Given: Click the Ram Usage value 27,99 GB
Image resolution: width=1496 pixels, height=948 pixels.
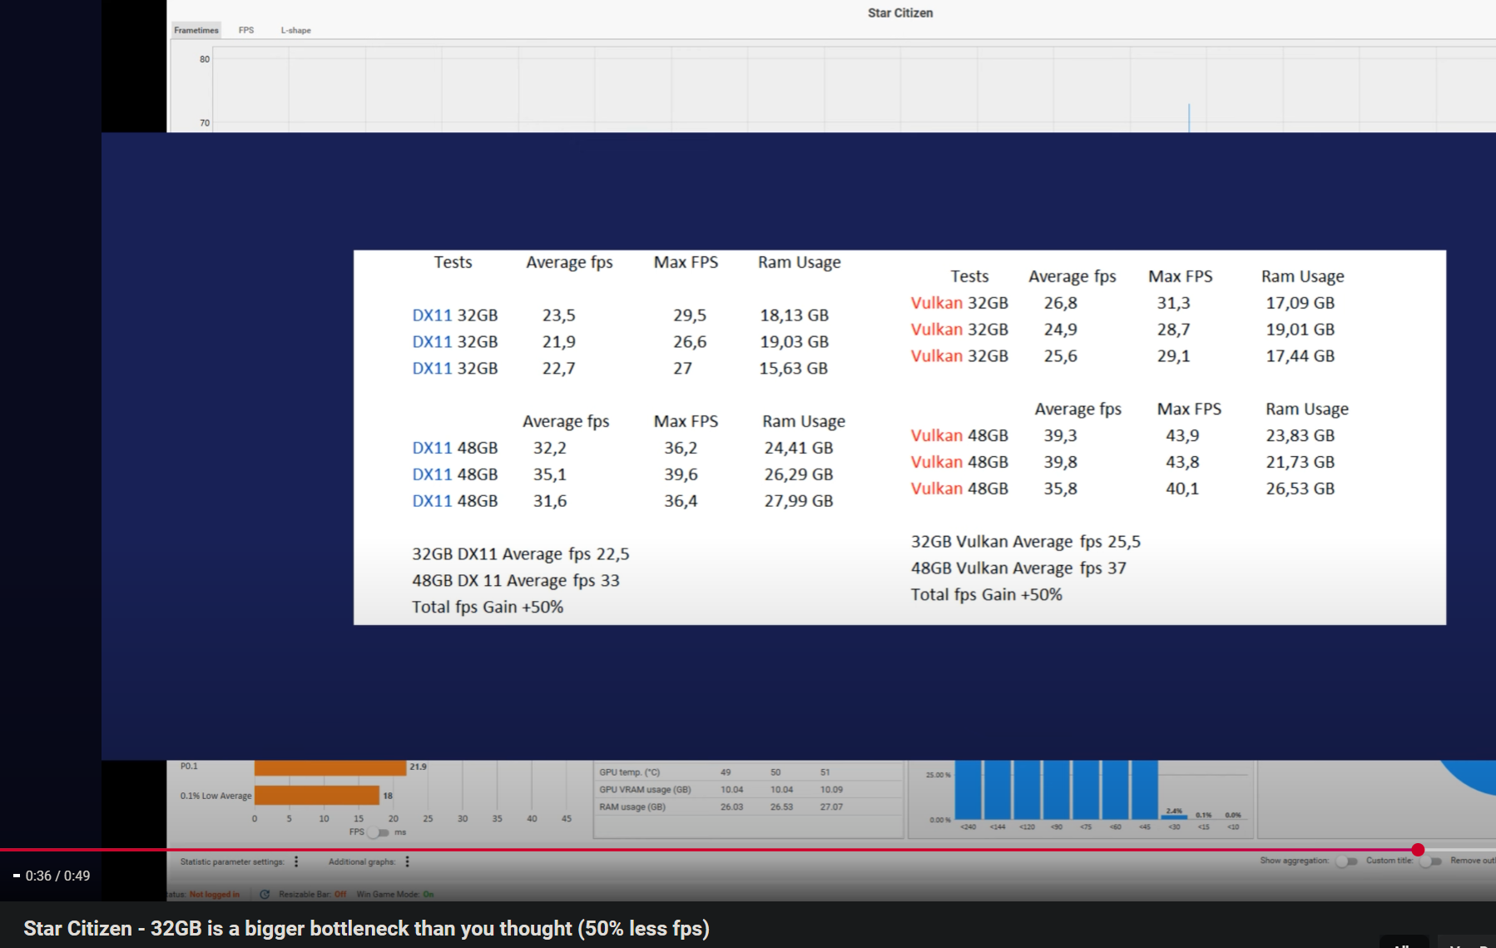Looking at the screenshot, I should (799, 501).
